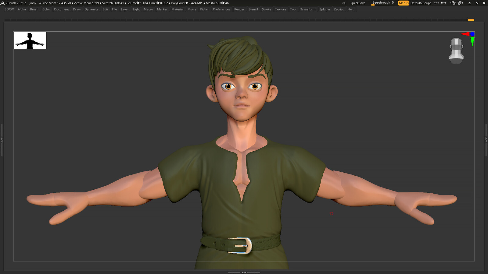Open the Preferences menu

click(x=221, y=9)
